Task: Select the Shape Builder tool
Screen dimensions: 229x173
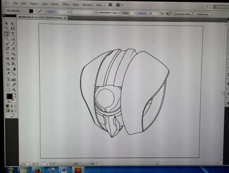Action: (x=8, y=63)
